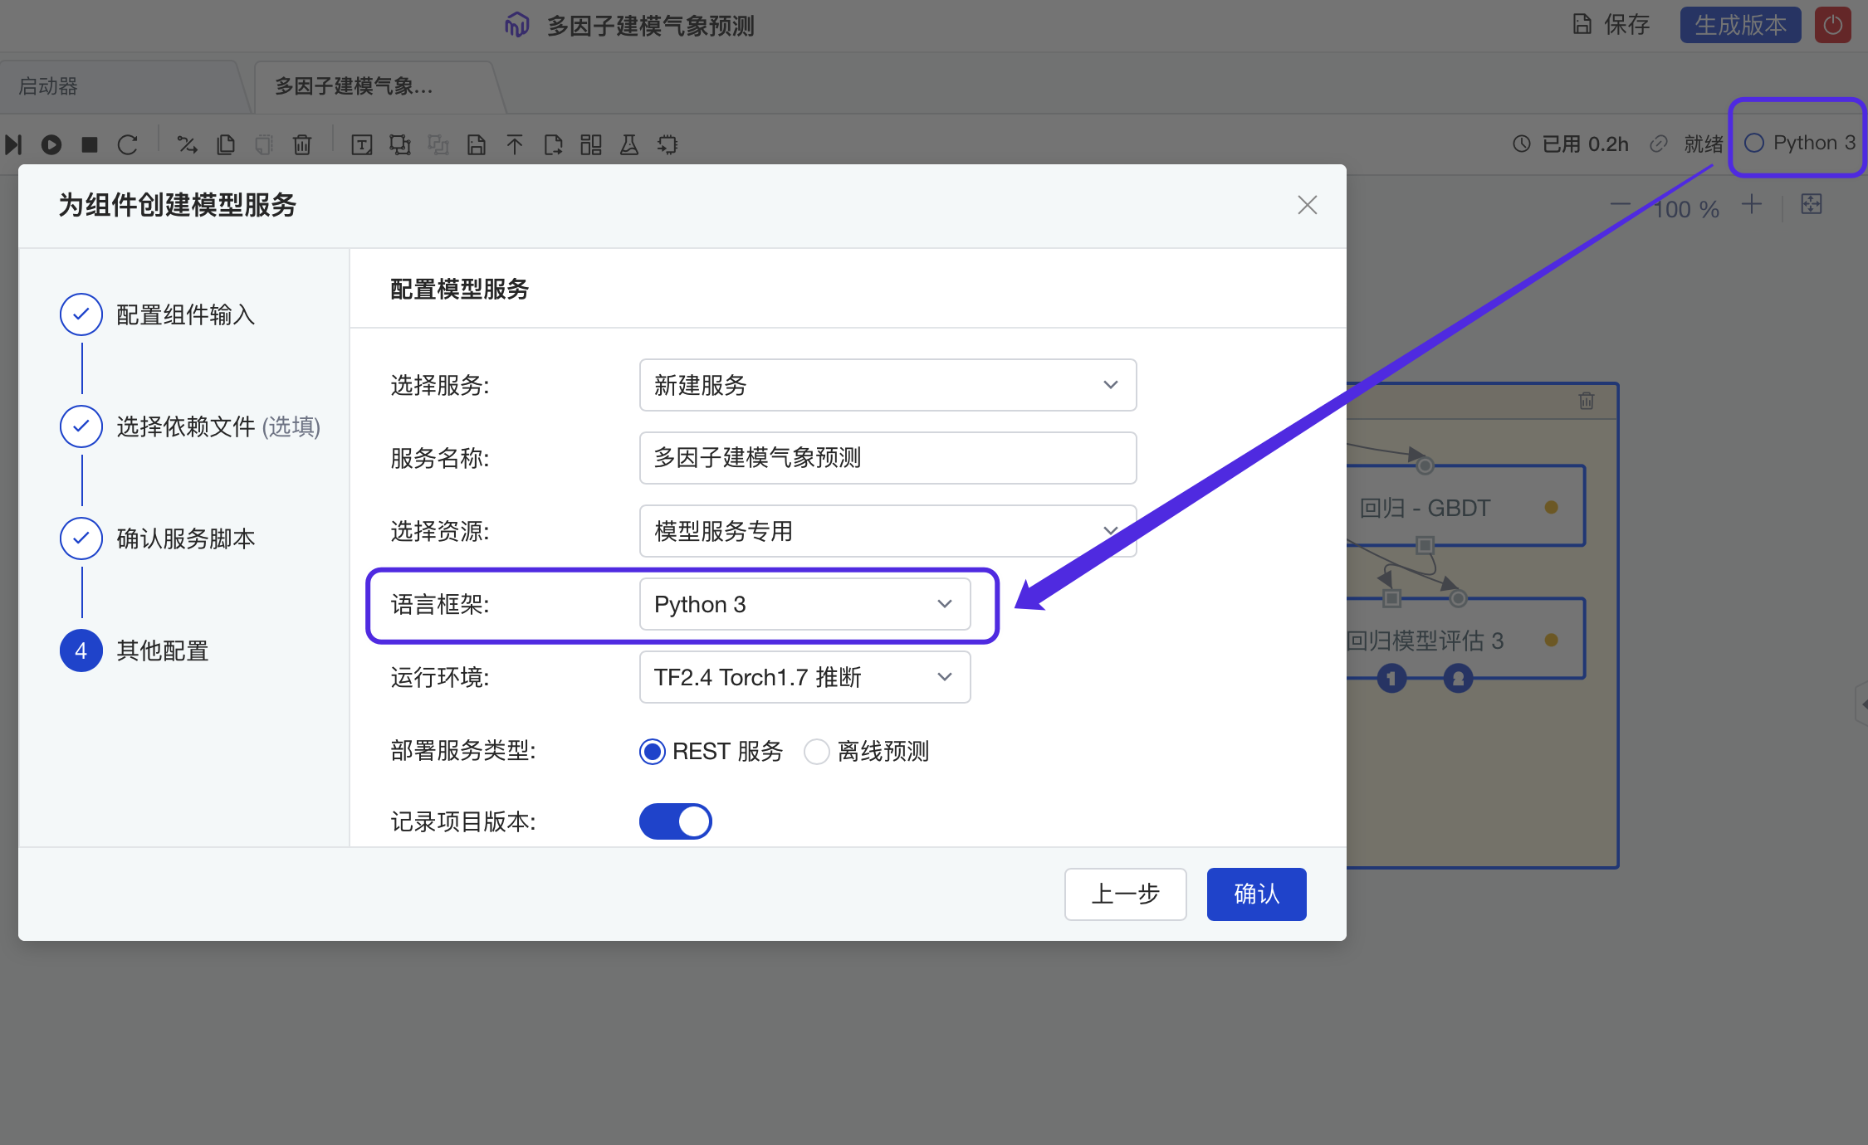The height and width of the screenshot is (1145, 1868).
Task: Click the grayed-out ungroup icon in the toolbar
Action: tap(438, 145)
